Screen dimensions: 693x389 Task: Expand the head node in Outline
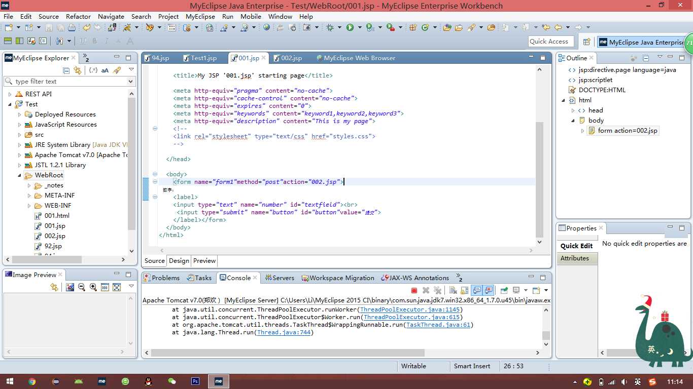coord(573,110)
